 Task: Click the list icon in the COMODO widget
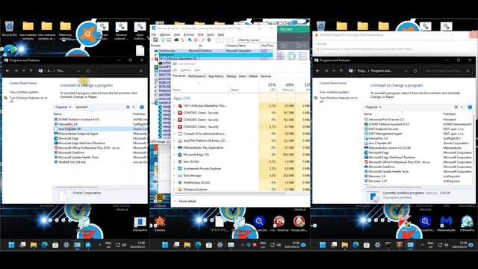click(x=302, y=56)
